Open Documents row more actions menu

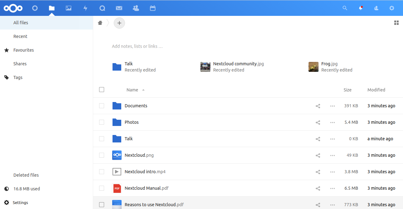333,106
